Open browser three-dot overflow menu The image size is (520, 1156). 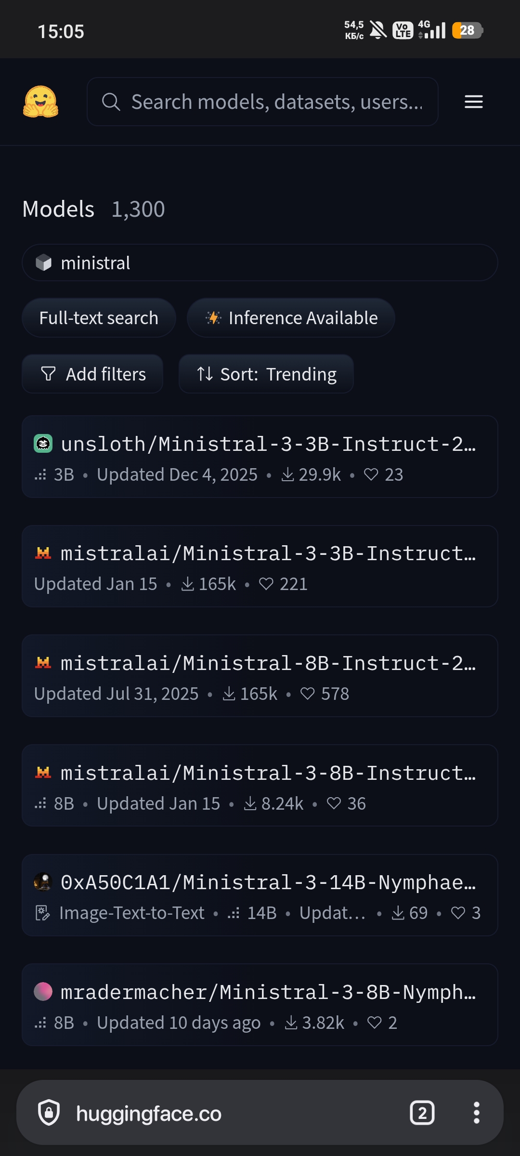click(476, 1113)
